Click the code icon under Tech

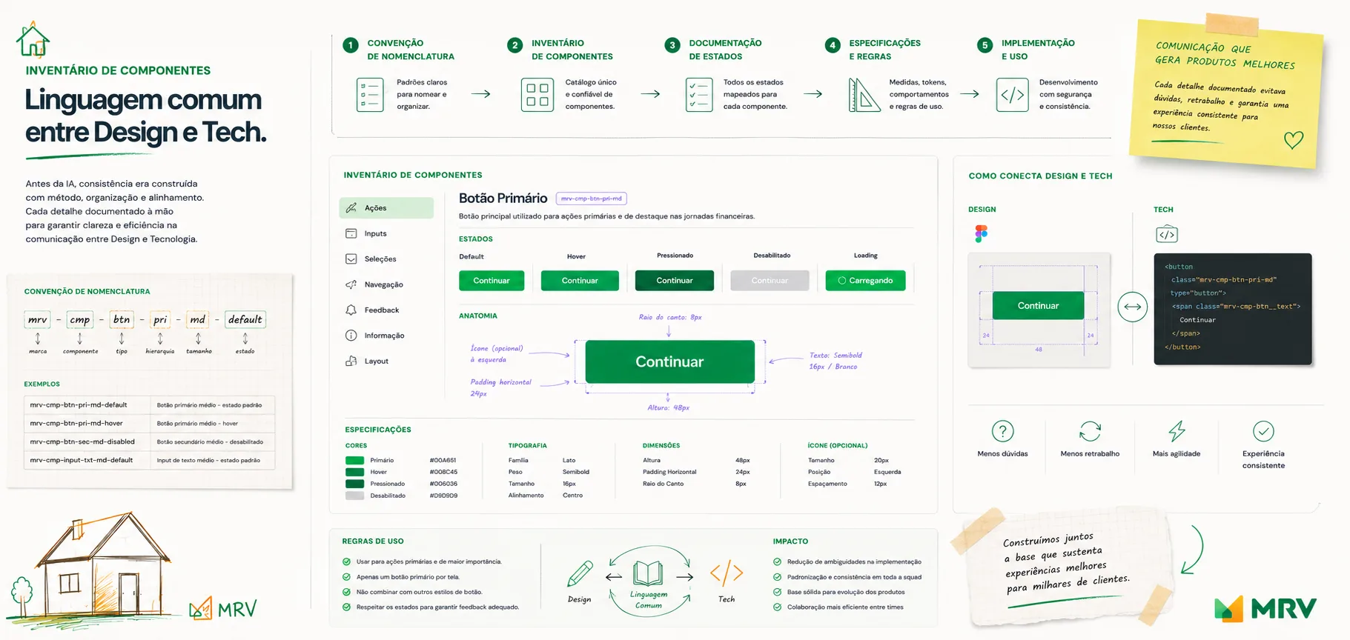[1167, 234]
